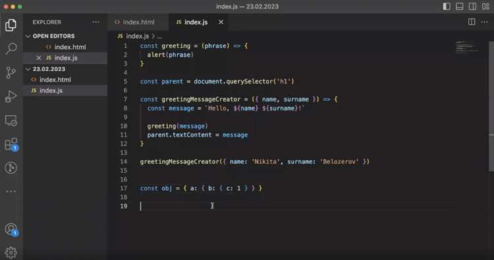Open the Source Control view
This screenshot has height=260, width=494.
pos(11,72)
